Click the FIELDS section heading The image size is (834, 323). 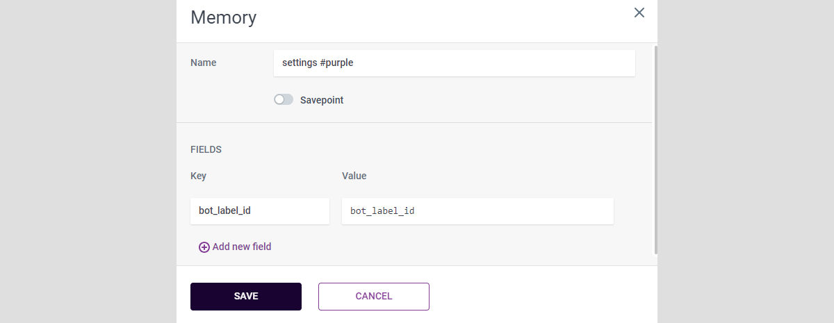[206, 149]
